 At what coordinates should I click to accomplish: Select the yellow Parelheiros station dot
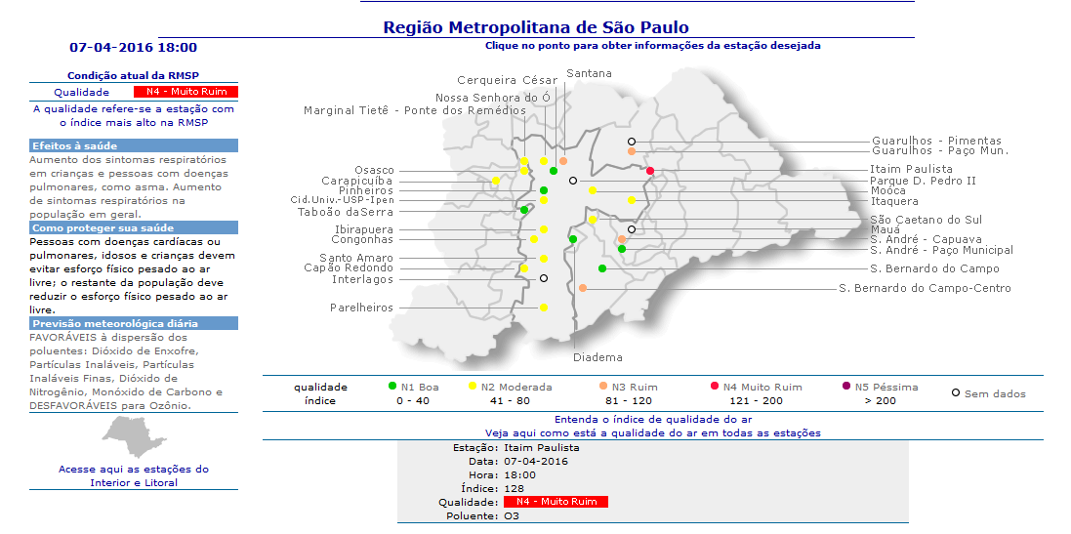[x=544, y=308]
